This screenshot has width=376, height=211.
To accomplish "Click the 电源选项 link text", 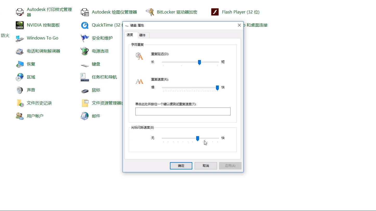I will pyautogui.click(x=100, y=51).
